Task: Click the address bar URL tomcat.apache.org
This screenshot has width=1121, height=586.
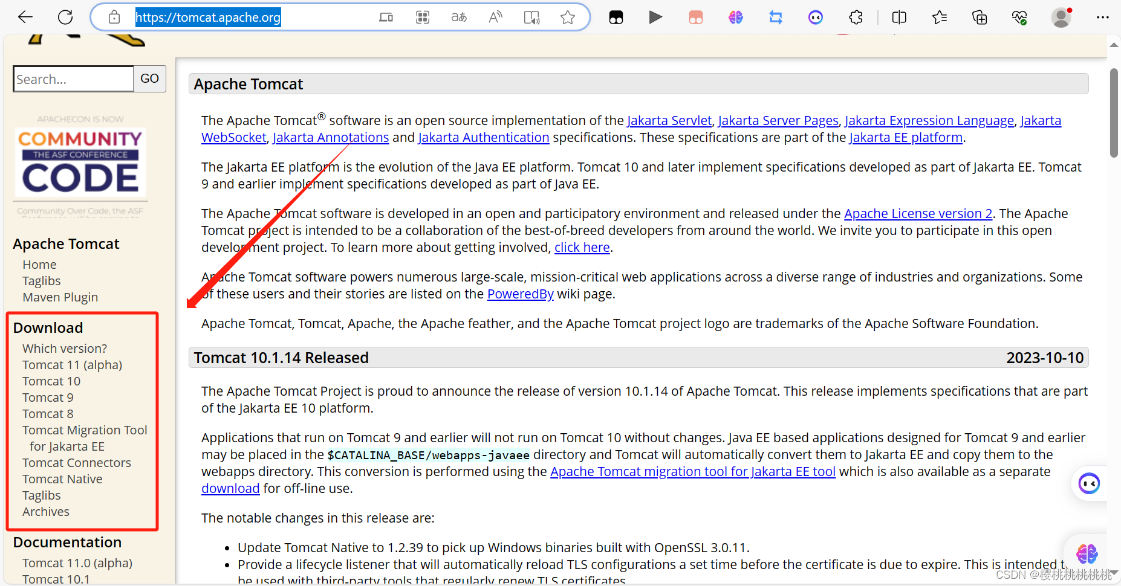Action: (208, 17)
